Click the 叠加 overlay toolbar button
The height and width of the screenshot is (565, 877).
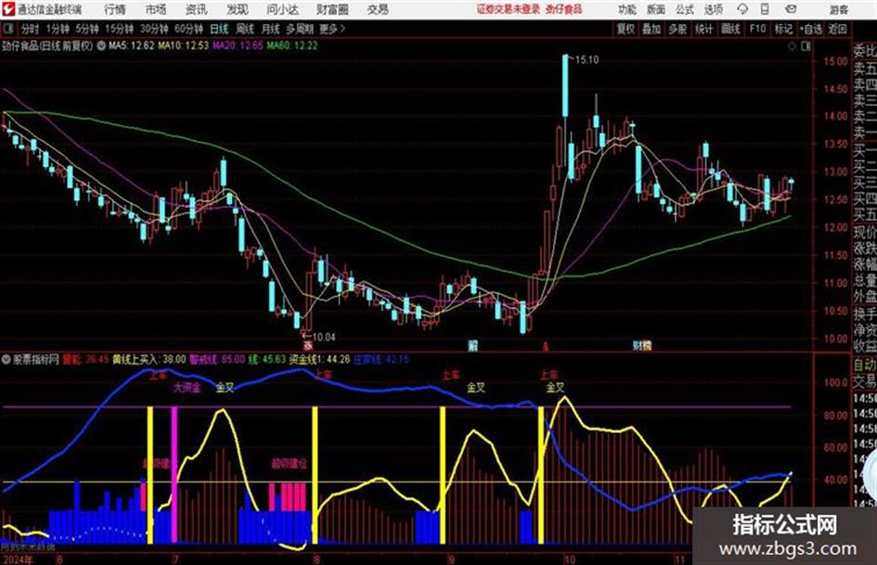pyautogui.click(x=651, y=29)
